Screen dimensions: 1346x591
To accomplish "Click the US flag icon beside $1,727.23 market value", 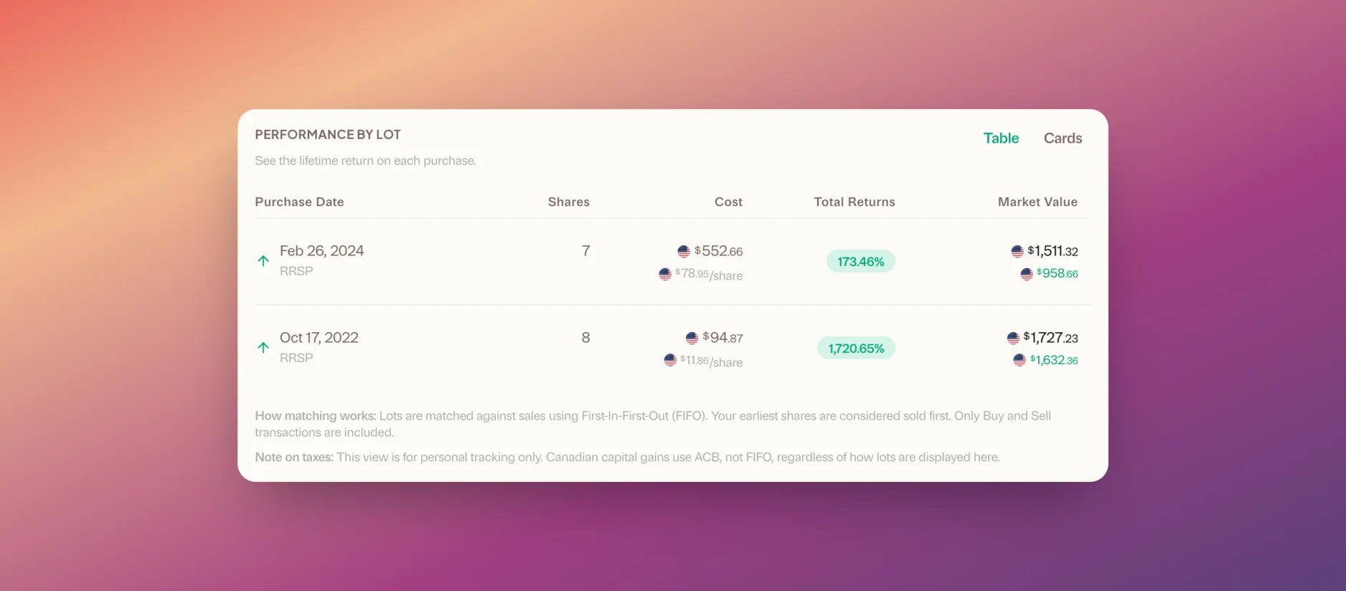I will [x=1013, y=338].
